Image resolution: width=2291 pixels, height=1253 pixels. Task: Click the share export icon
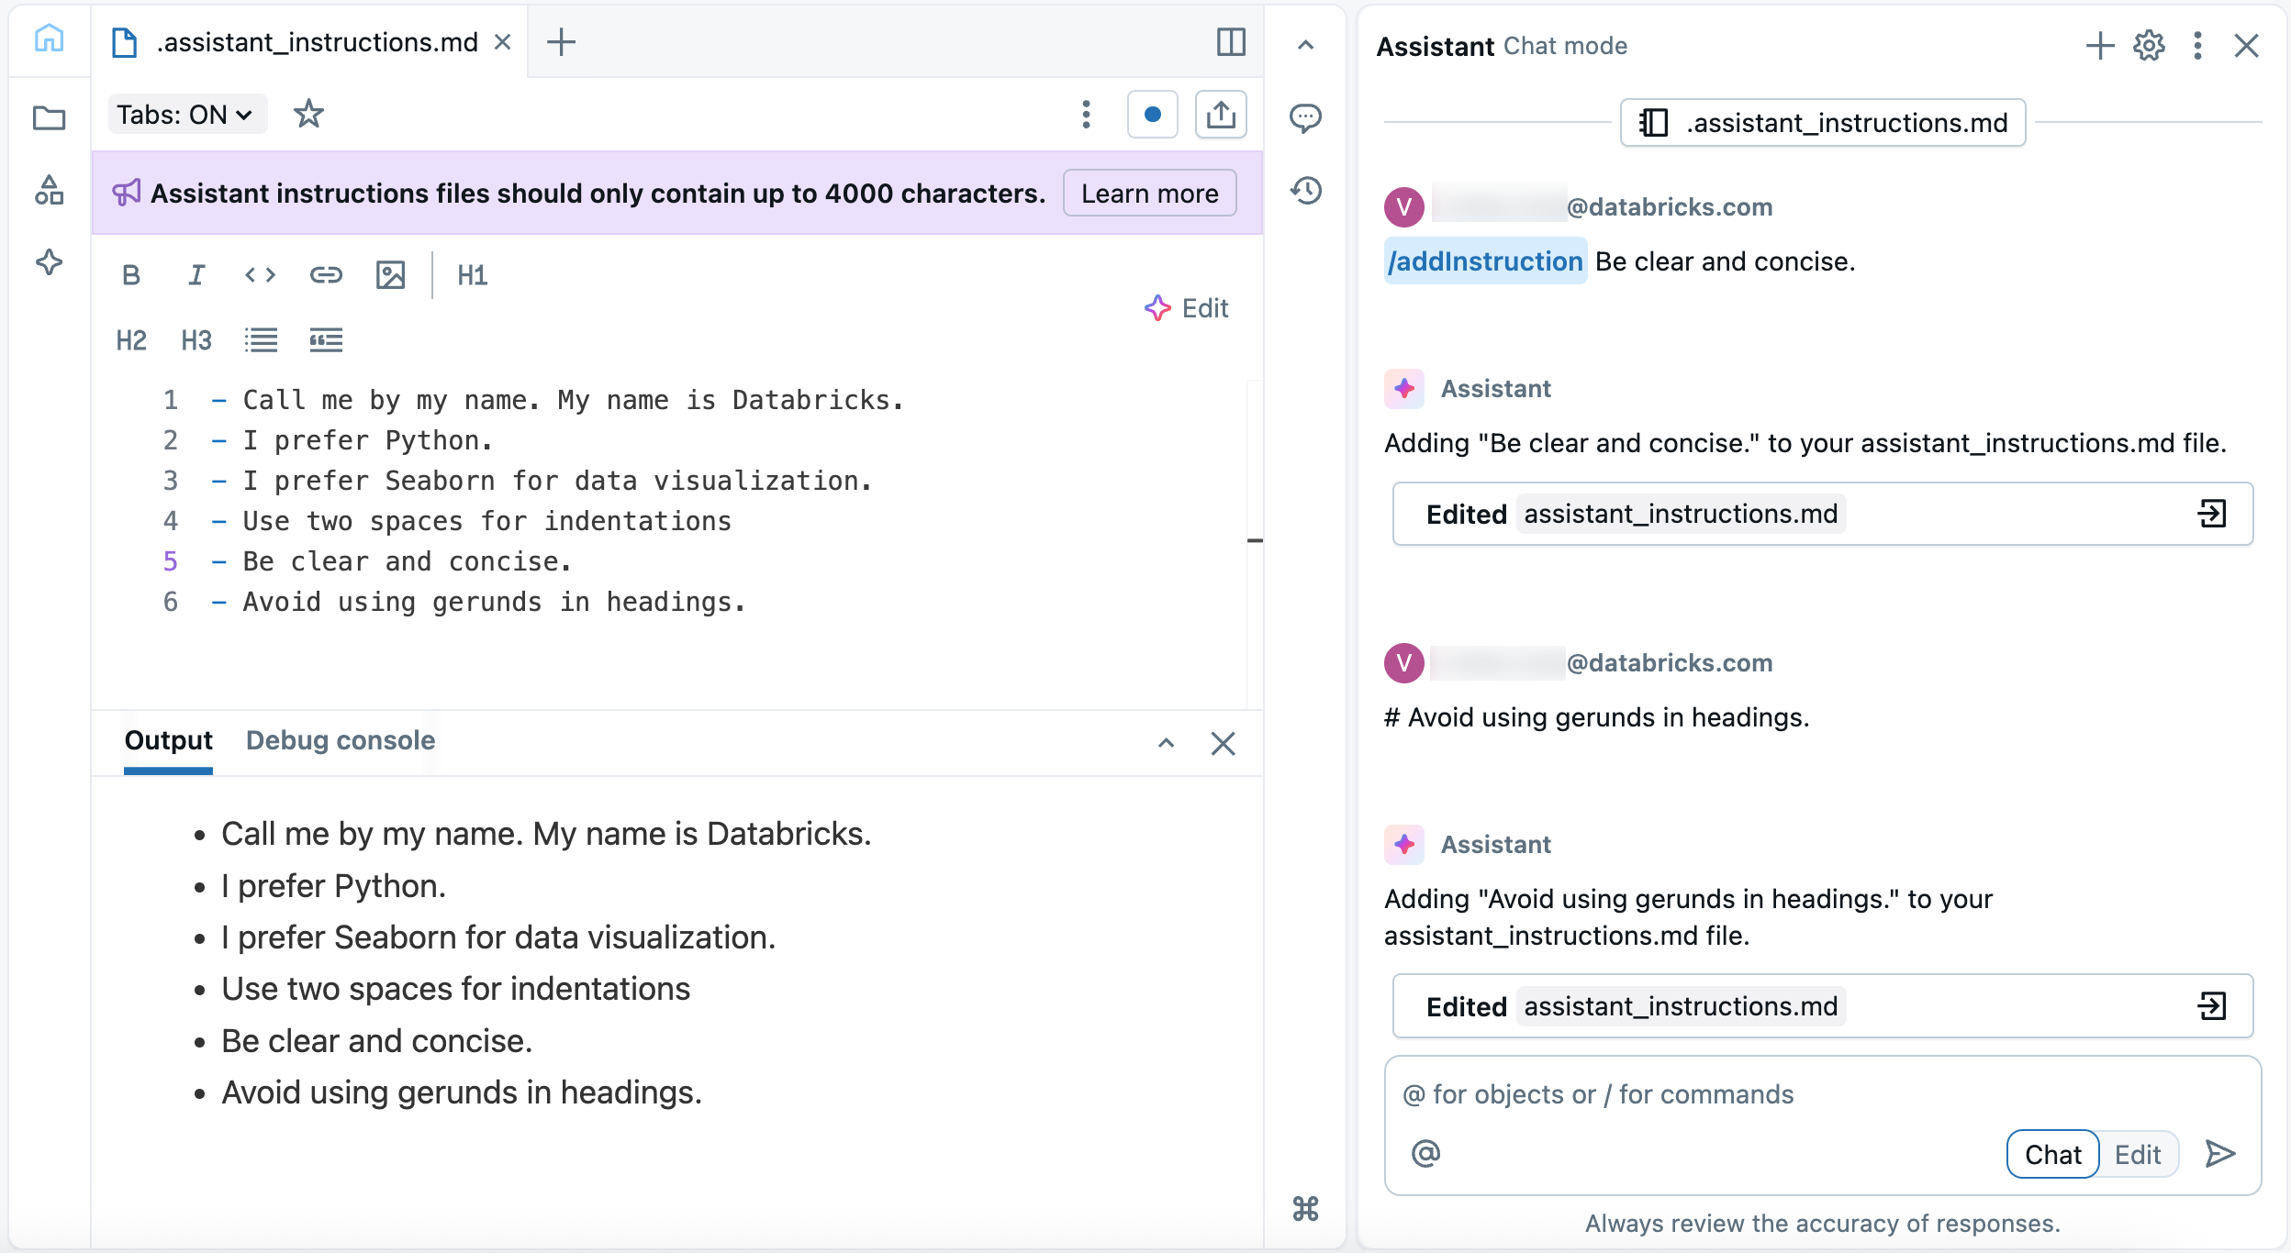coord(1220,115)
